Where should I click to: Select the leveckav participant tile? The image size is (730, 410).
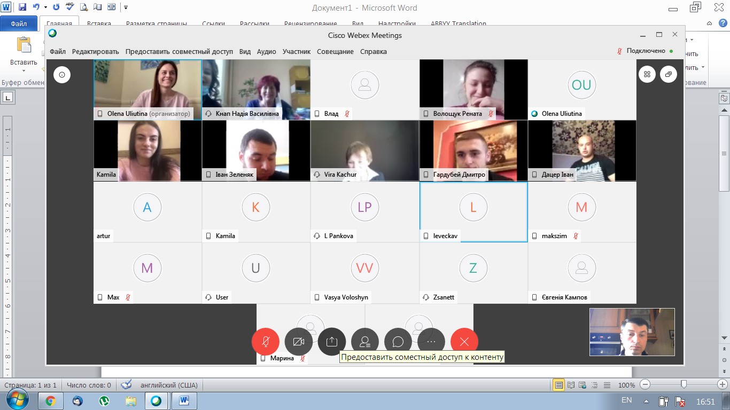tap(473, 212)
